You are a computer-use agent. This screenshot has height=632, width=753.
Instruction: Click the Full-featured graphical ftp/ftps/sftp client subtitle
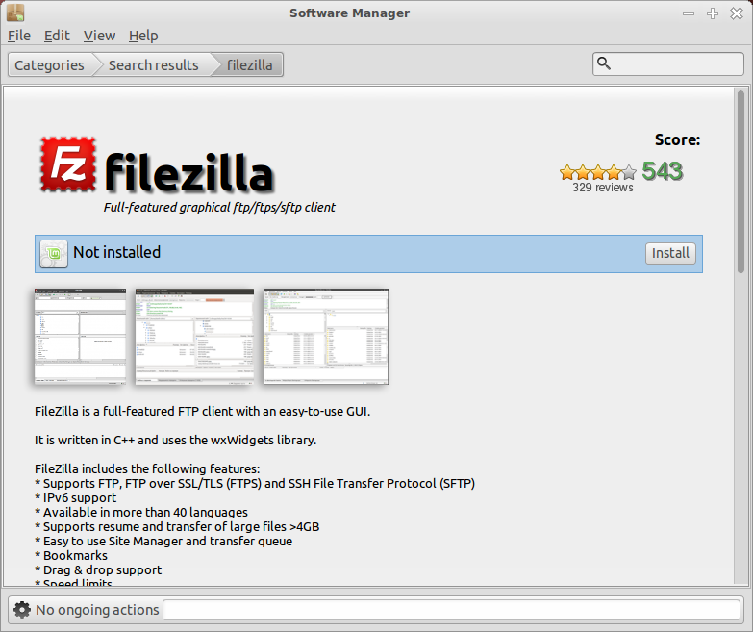pos(219,208)
